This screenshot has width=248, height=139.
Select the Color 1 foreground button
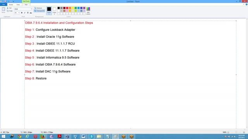click(x=49, y=11)
